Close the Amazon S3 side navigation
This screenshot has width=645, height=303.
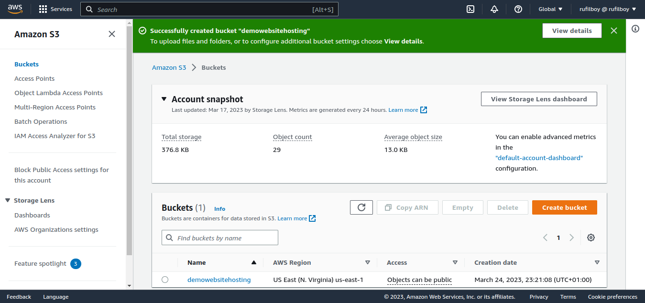pyautogui.click(x=112, y=34)
